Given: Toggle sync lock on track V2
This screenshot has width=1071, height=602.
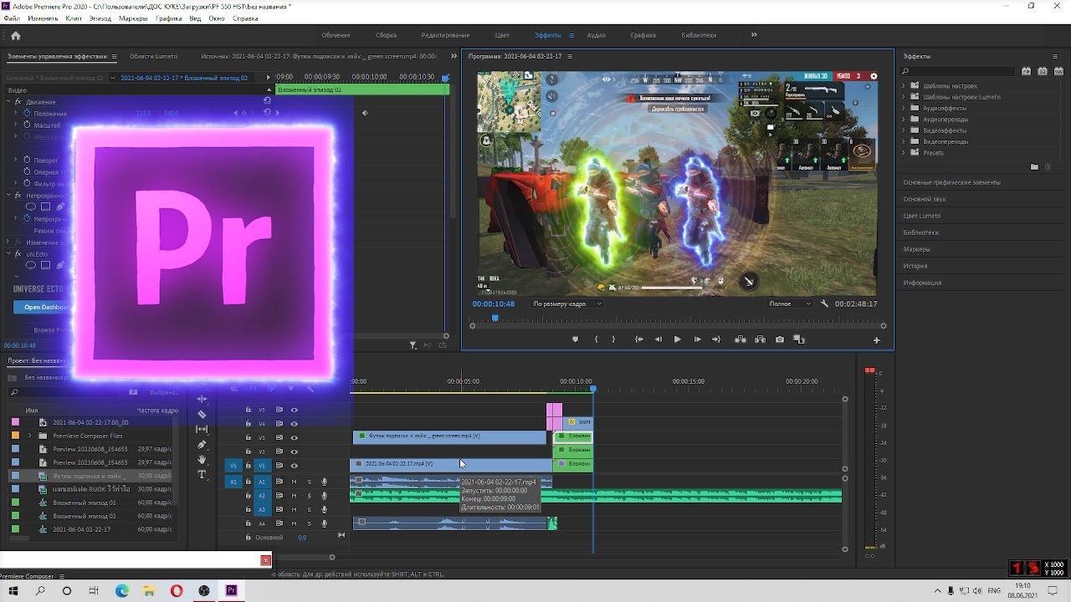Looking at the screenshot, I should 279,451.
